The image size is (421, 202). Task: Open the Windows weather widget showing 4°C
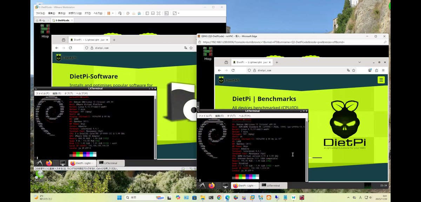click(x=43, y=197)
